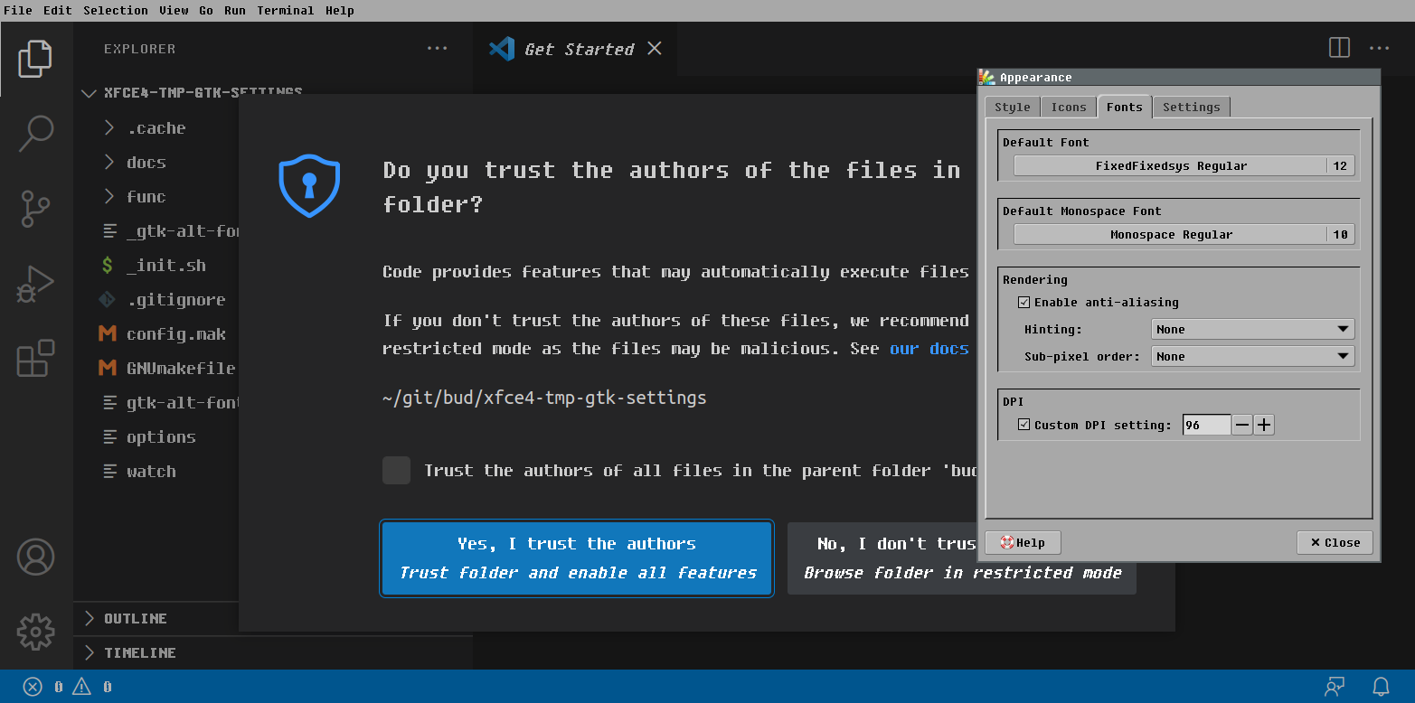Click the Get Started editor tab
1415x703 pixels.
click(x=574, y=49)
